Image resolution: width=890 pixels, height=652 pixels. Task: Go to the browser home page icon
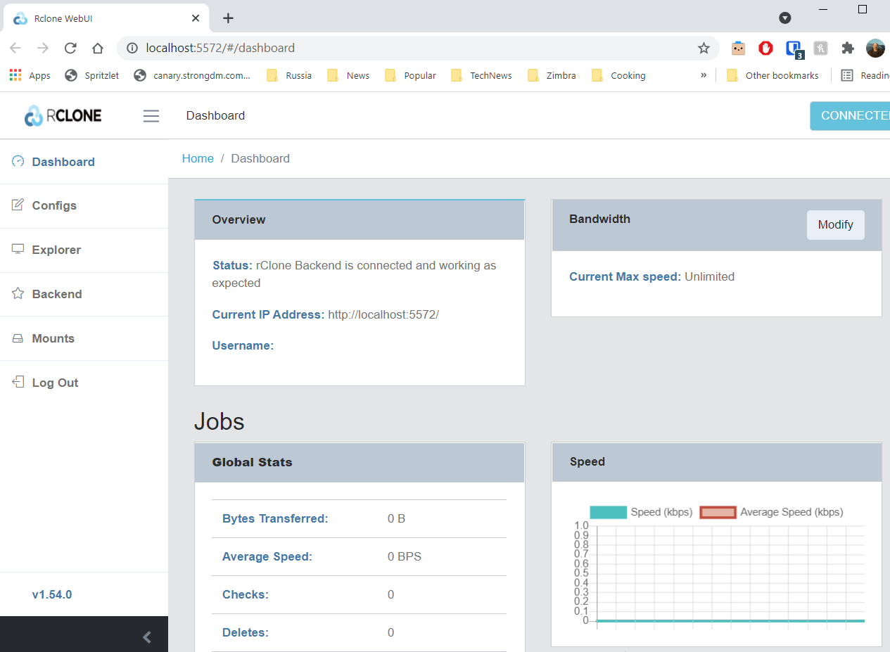(98, 48)
